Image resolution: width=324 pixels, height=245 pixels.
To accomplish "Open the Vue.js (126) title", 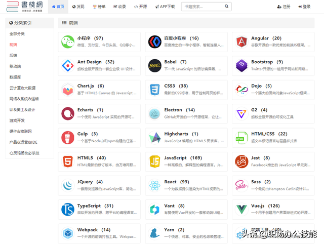I will (x=265, y=206).
